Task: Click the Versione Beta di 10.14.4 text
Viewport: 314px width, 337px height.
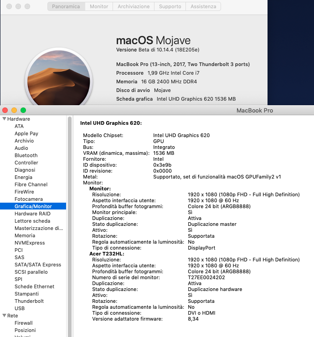Action: coord(158,50)
